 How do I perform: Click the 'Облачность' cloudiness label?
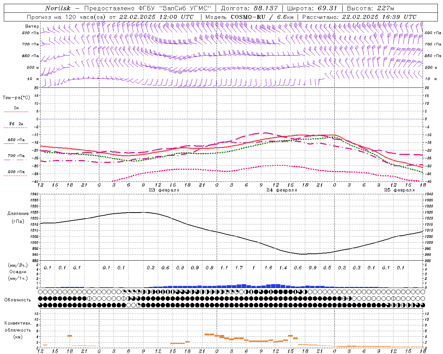click(18, 300)
